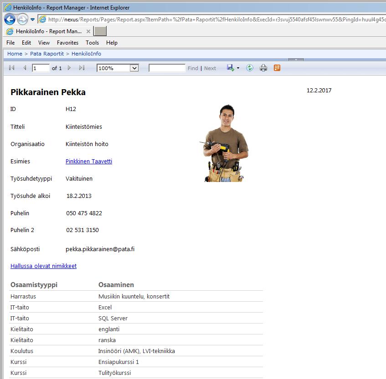Open the recent pages dropdown arrow

point(32,20)
